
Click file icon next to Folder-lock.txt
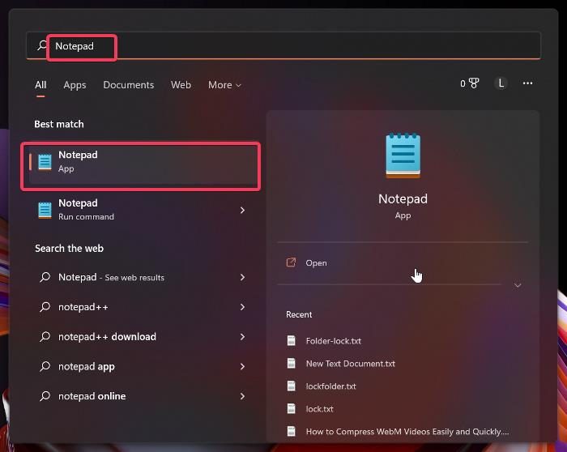tap(291, 341)
